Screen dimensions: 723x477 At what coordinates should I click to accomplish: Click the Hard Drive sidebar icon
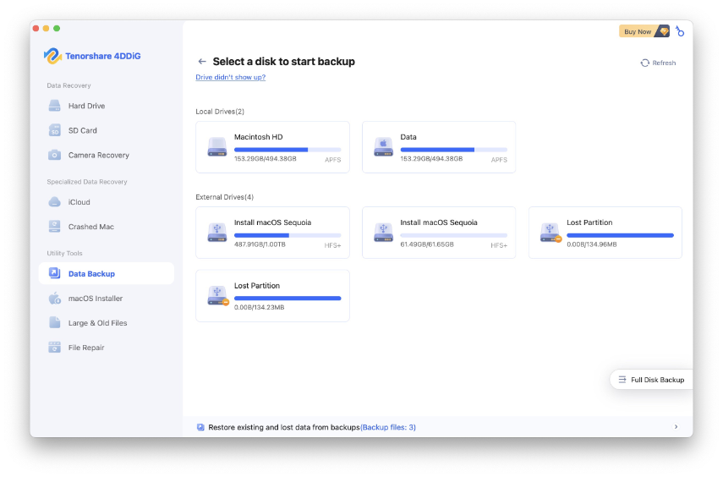54,106
